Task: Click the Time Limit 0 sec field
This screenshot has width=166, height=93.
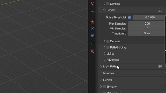Action: pyautogui.click(x=147, y=33)
